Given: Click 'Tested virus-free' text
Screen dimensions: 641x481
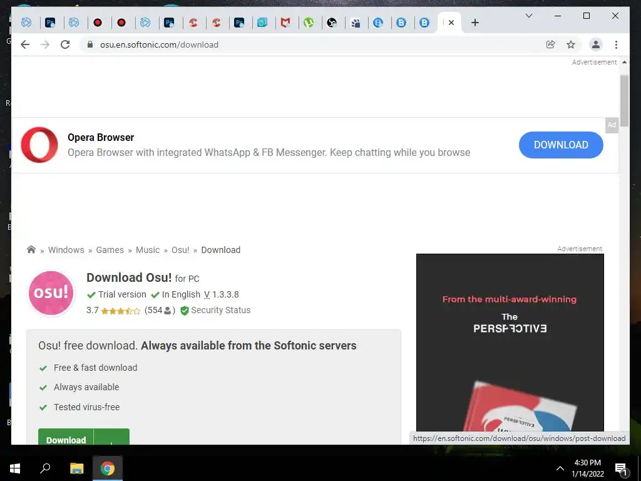Looking at the screenshot, I should [86, 407].
